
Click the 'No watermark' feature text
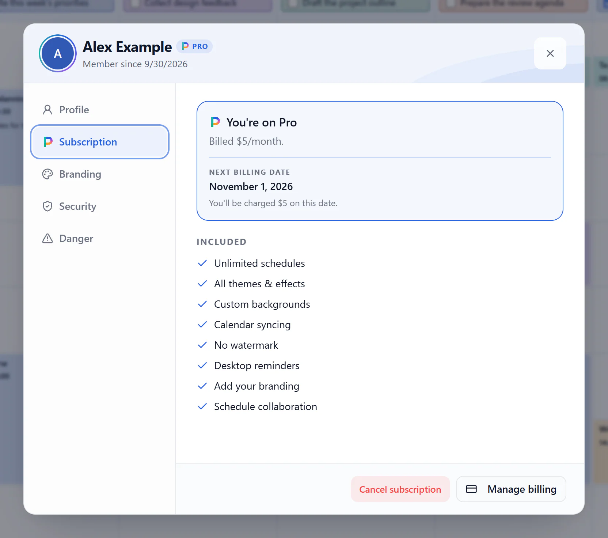[246, 345]
